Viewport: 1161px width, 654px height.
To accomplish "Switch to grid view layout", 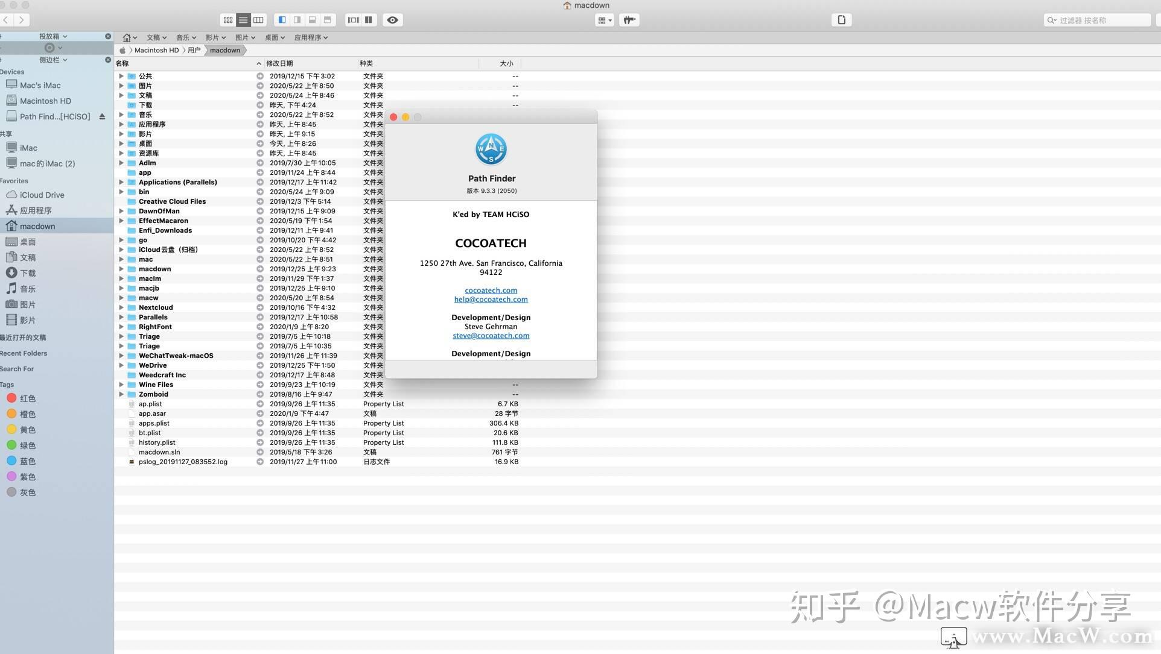I will 227,20.
